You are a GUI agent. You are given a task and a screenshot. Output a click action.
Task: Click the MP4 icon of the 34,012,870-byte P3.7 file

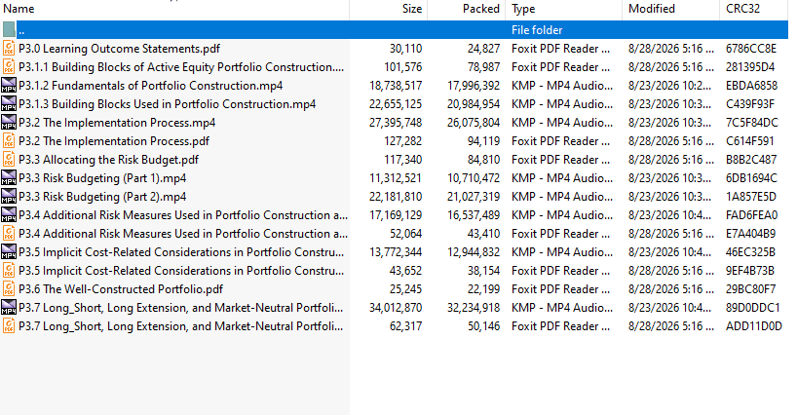pos(9,307)
